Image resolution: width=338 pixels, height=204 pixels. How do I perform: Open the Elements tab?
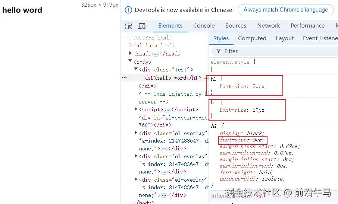coord(170,26)
